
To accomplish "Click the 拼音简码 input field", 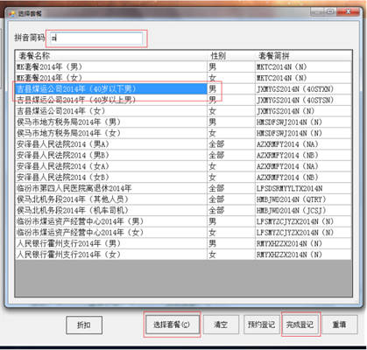I will 95,38.
